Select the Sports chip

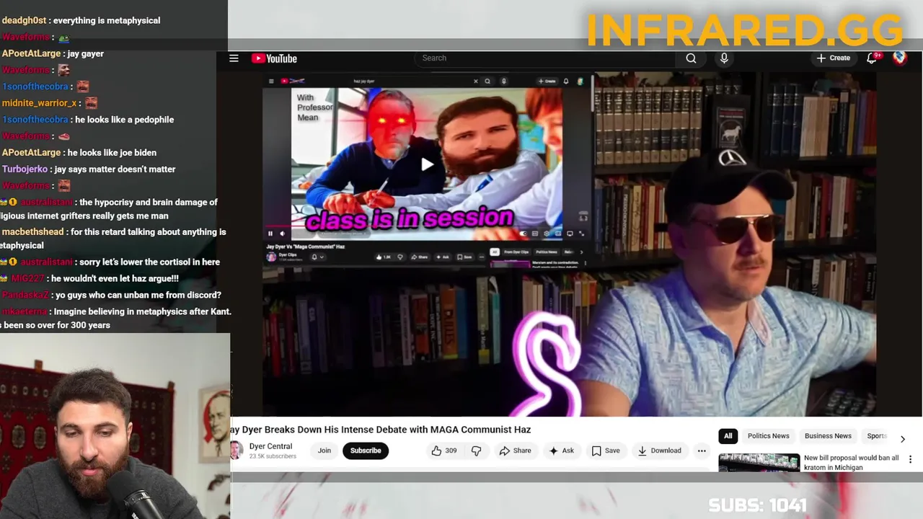[876, 436]
